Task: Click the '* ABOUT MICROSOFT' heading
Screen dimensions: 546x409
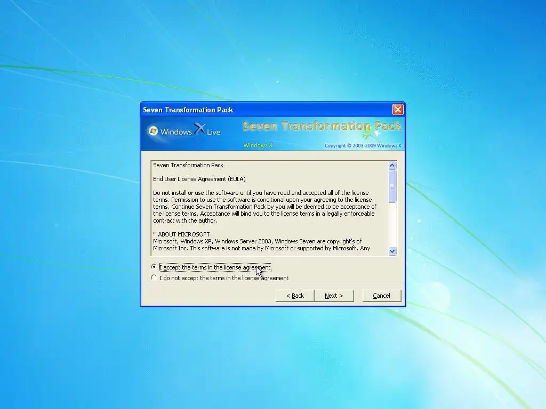Action: point(181,234)
